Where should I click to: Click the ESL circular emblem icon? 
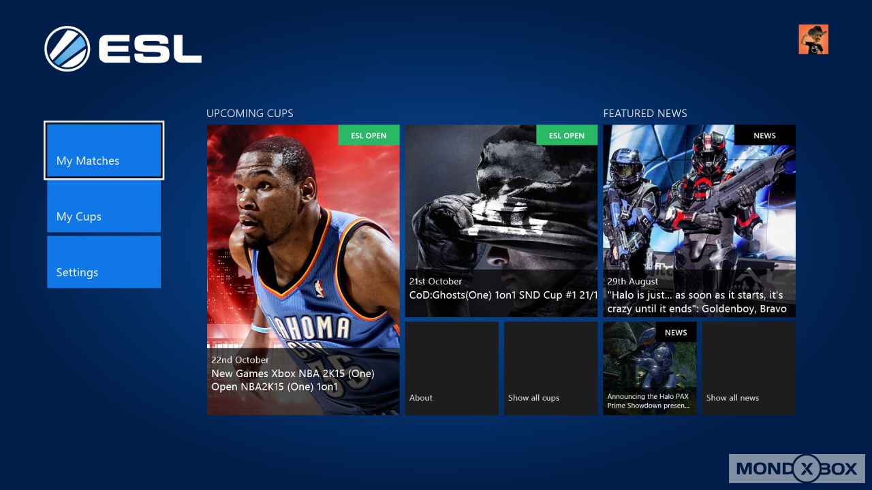(67, 49)
